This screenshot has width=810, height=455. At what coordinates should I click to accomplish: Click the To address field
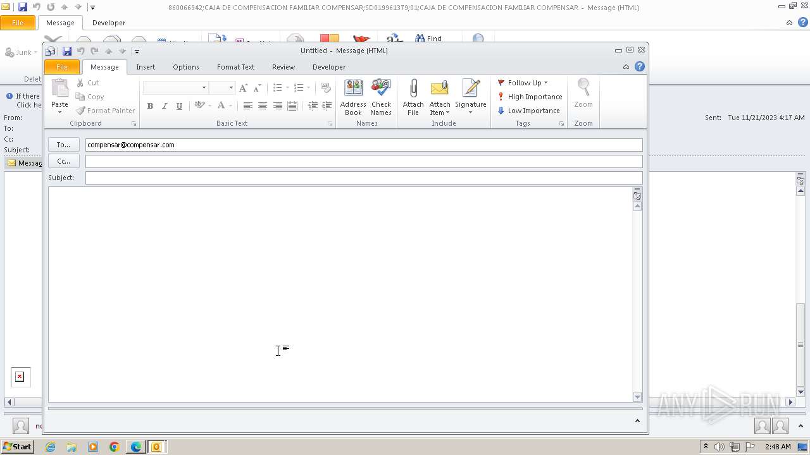point(364,145)
